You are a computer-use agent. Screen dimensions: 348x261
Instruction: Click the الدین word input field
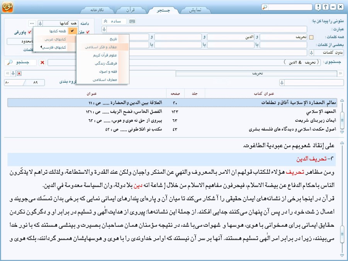point(231,37)
